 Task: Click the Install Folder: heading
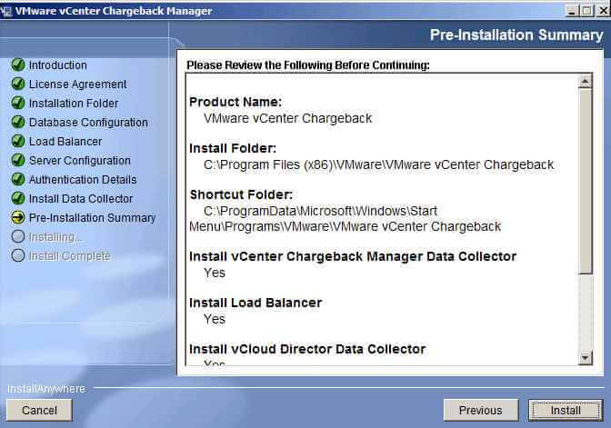point(233,148)
